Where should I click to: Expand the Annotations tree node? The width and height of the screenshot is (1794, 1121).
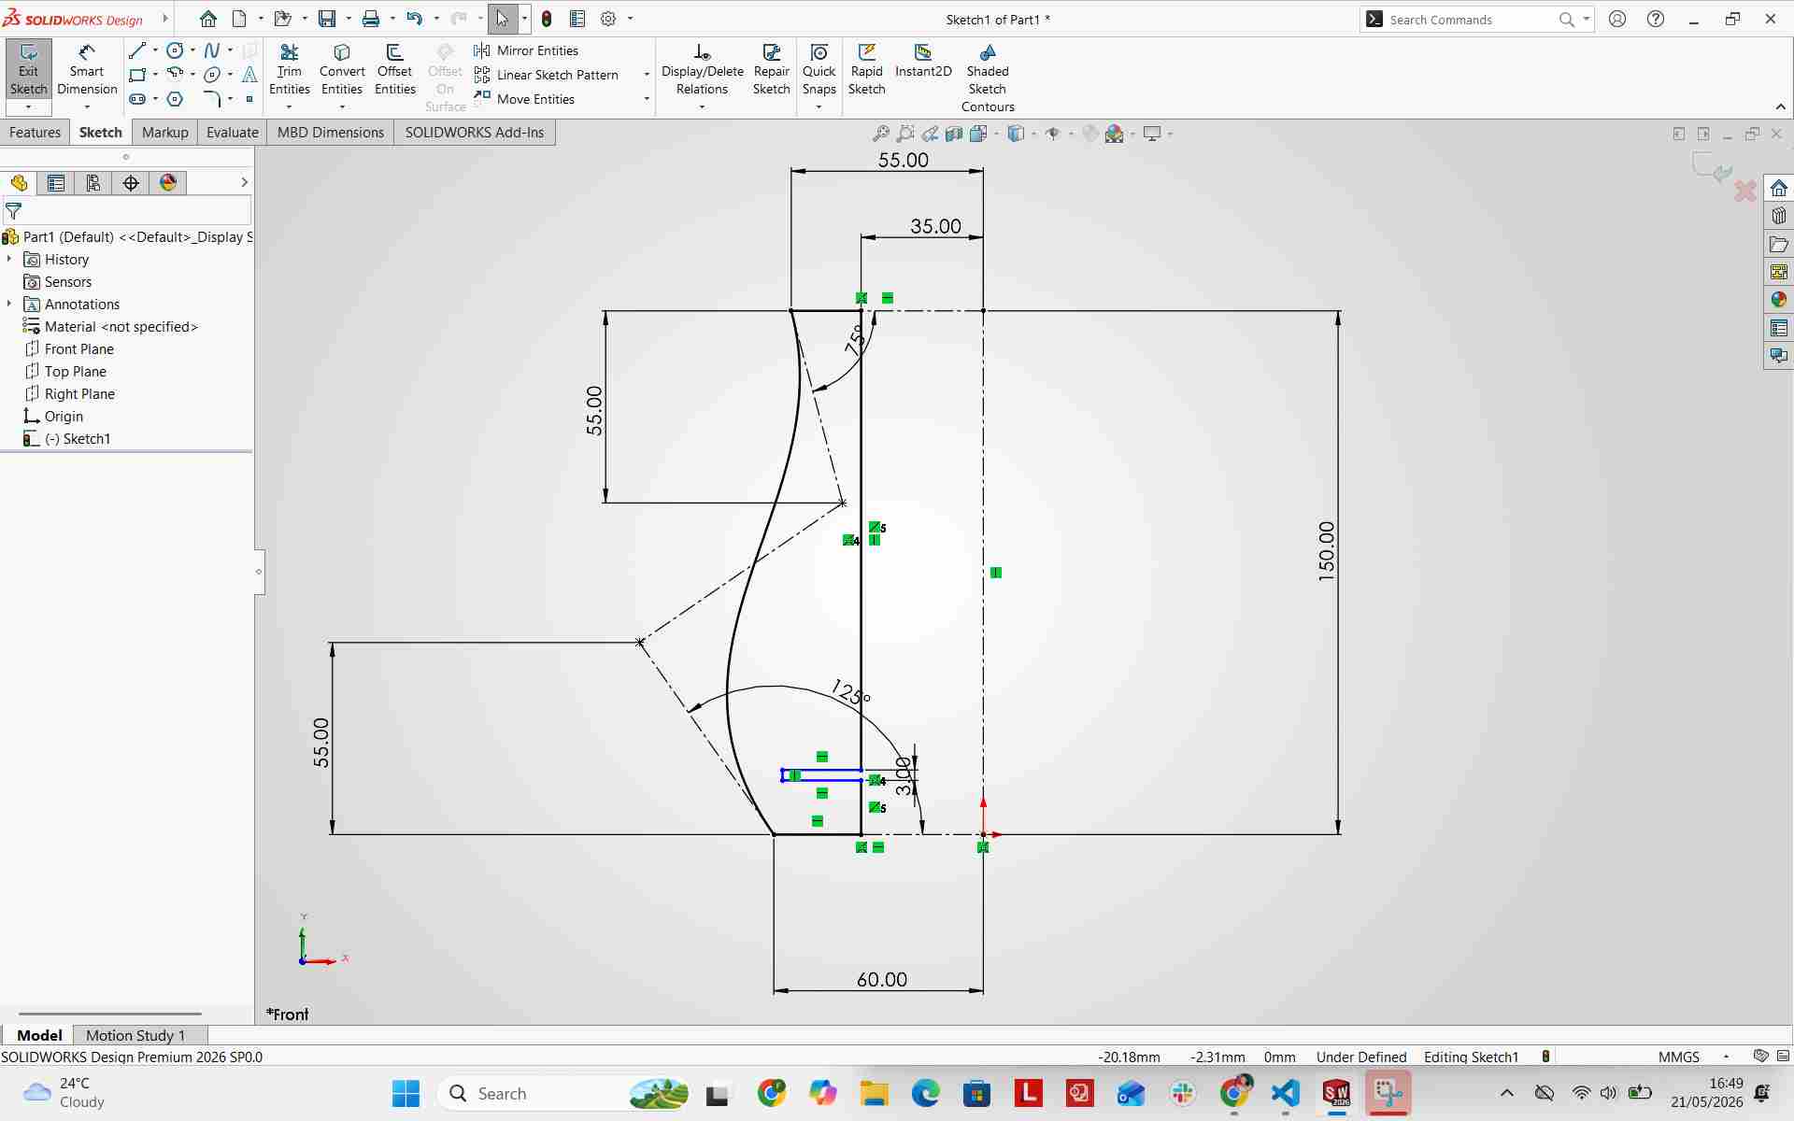coord(9,304)
